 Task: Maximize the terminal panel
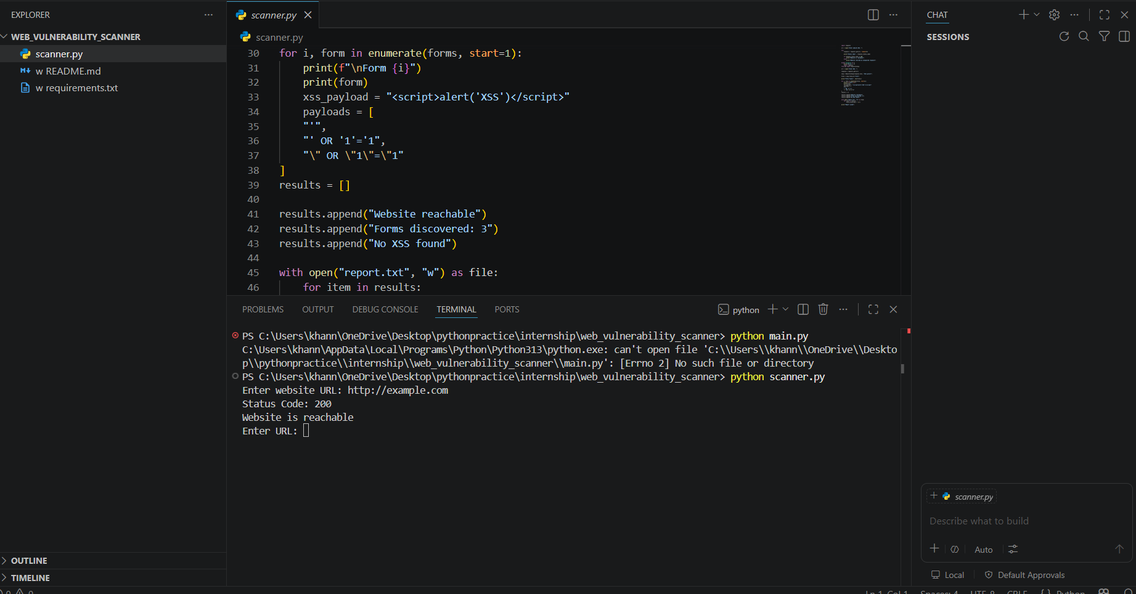click(x=873, y=309)
